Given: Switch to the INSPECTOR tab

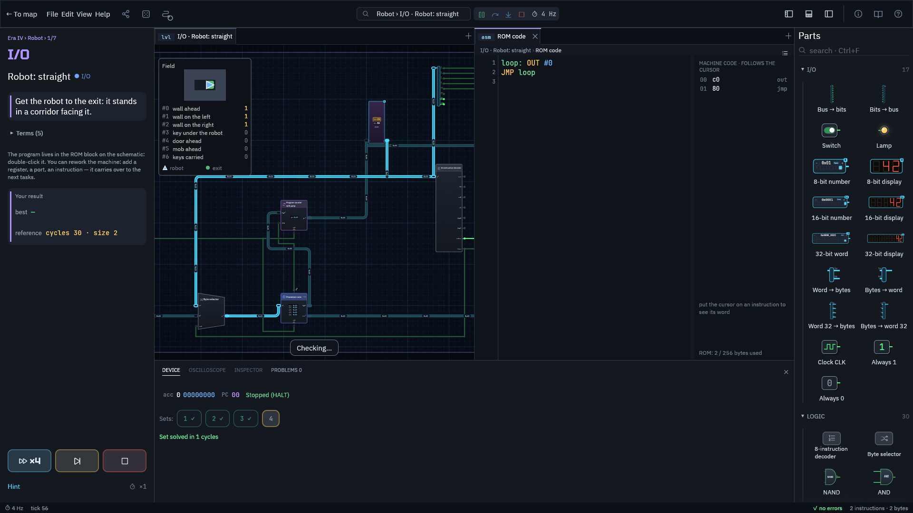Looking at the screenshot, I should [x=248, y=370].
